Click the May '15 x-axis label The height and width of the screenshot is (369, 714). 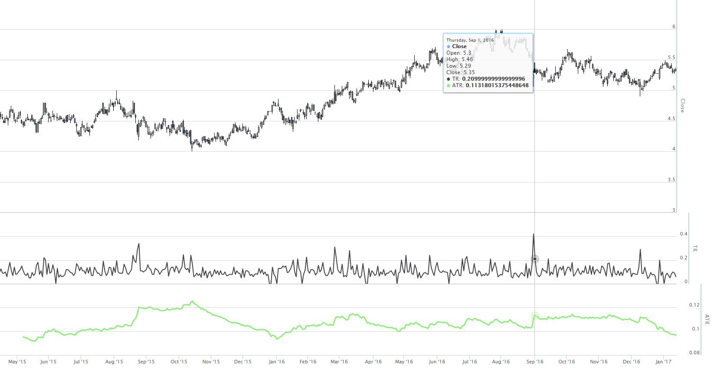coord(17,362)
